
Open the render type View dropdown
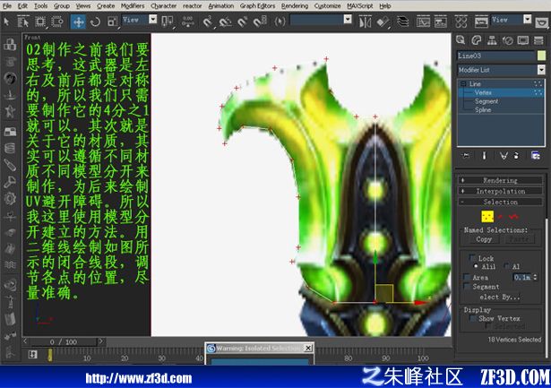[x=527, y=20]
